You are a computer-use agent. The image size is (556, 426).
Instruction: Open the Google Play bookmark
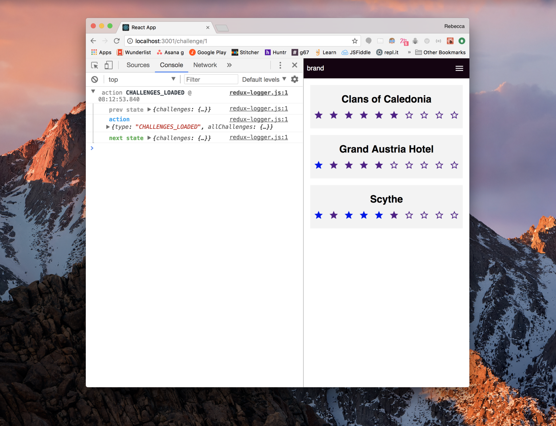pyautogui.click(x=208, y=52)
